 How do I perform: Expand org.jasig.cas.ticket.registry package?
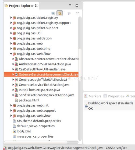point(11,18)
